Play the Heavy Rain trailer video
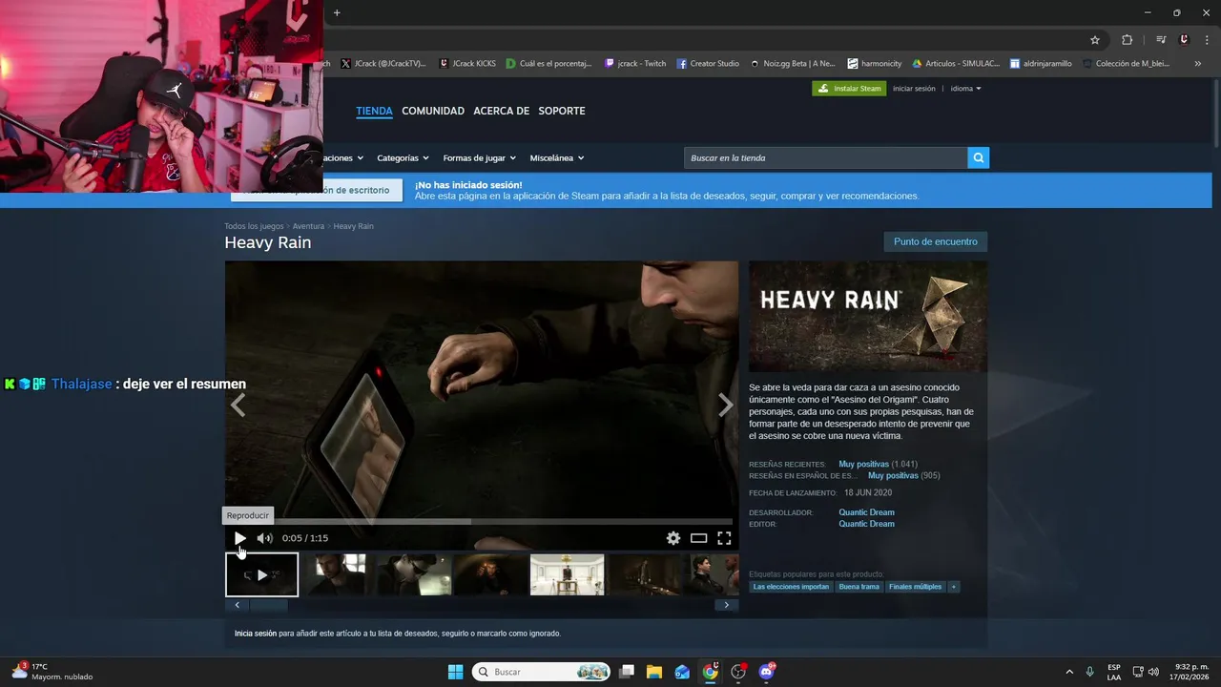This screenshot has height=687, width=1221. tap(239, 538)
